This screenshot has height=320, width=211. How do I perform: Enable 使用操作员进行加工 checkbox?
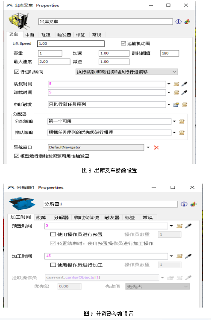click(53, 265)
